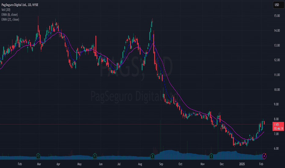Image resolution: width=285 pixels, height=168 pixels.
Task: Select the Vol (20) indicator legend
Action: [6, 10]
